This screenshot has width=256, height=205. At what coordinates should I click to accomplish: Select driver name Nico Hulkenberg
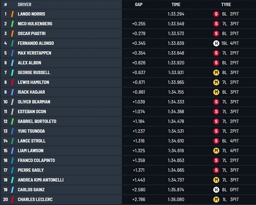(x=35, y=24)
